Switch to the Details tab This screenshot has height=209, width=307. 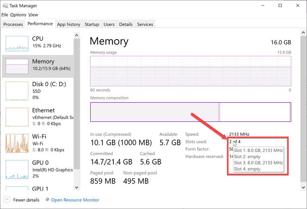point(126,25)
